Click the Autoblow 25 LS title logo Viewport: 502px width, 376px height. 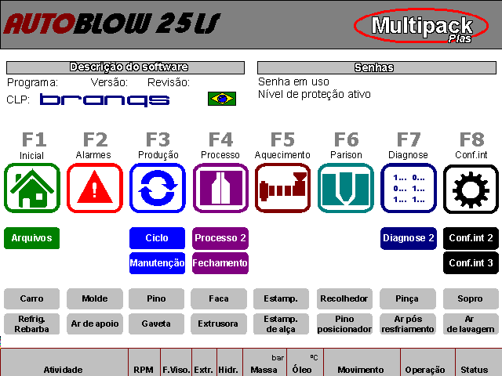pyautogui.click(x=112, y=23)
